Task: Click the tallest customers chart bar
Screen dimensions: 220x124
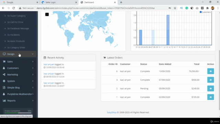Action: (168, 30)
